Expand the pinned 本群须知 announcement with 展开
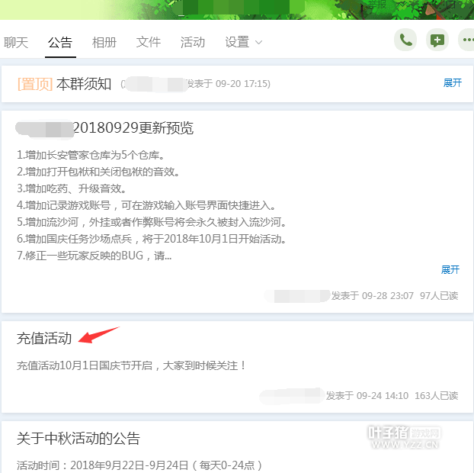 (x=453, y=82)
